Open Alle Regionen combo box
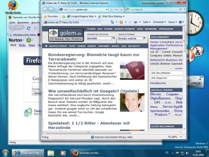209x157 pixels. point(166,78)
